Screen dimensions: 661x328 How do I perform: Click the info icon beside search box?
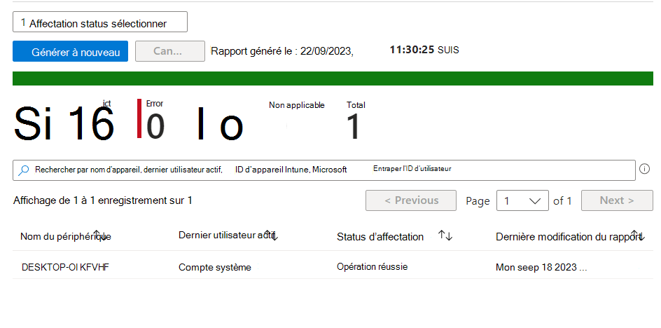pyautogui.click(x=644, y=170)
